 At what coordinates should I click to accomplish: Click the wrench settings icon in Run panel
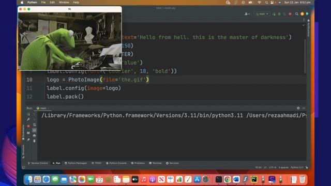tap(28, 119)
